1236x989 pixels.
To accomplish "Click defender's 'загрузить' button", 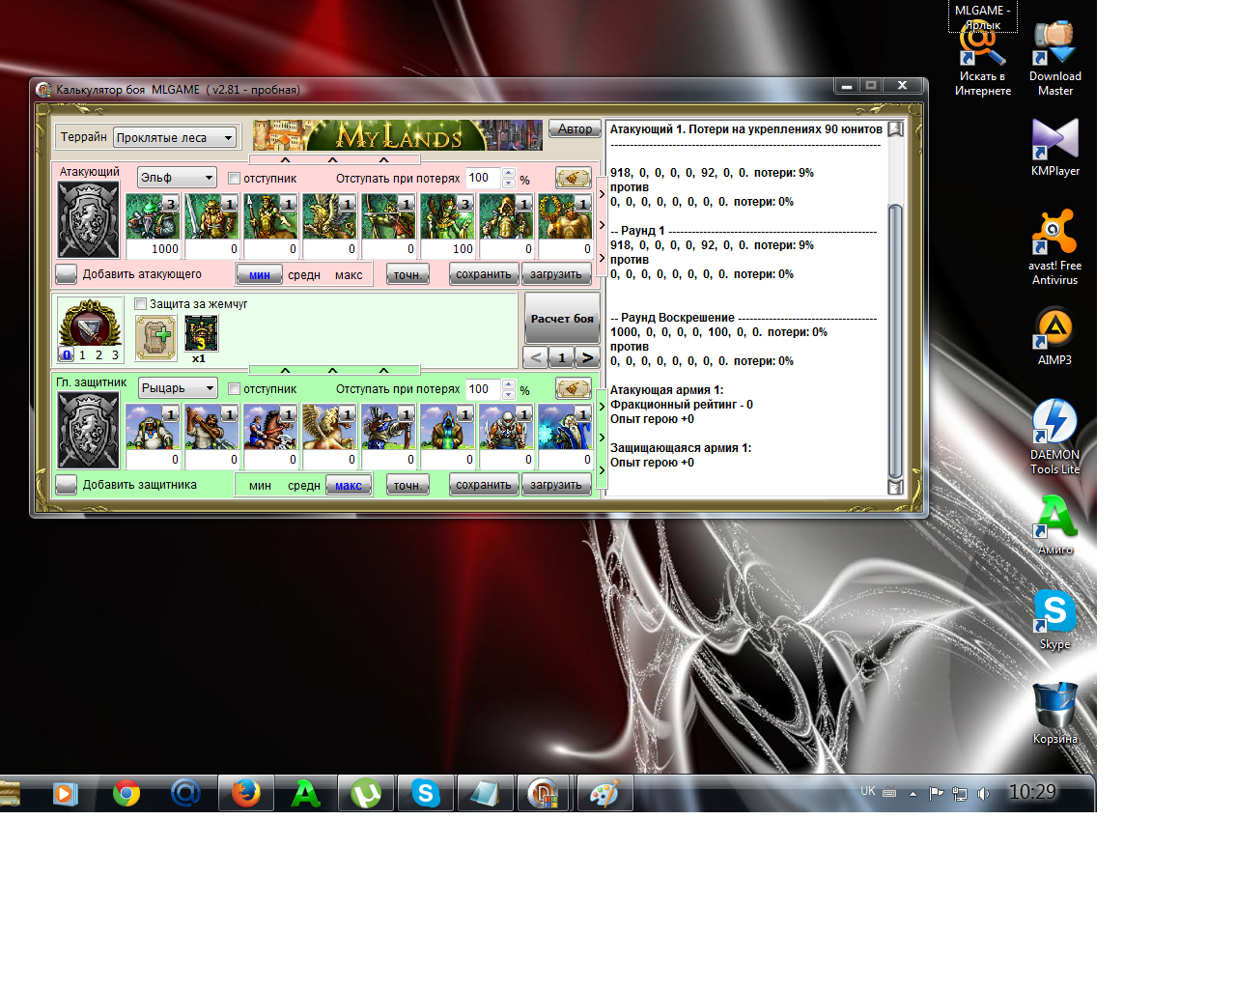I will (556, 485).
